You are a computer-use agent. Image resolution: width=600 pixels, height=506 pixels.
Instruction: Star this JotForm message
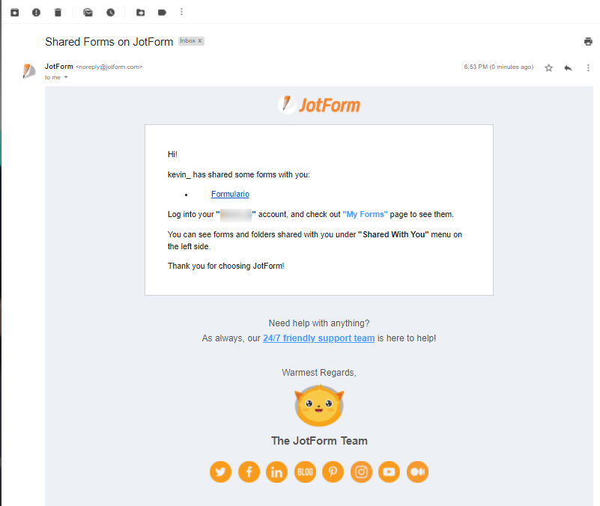(x=548, y=67)
